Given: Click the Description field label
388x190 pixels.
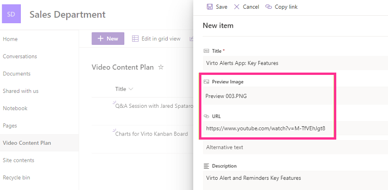Looking at the screenshot, I should click(224, 166).
